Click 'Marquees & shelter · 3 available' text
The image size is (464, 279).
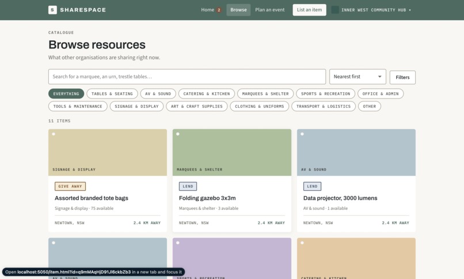(x=208, y=208)
